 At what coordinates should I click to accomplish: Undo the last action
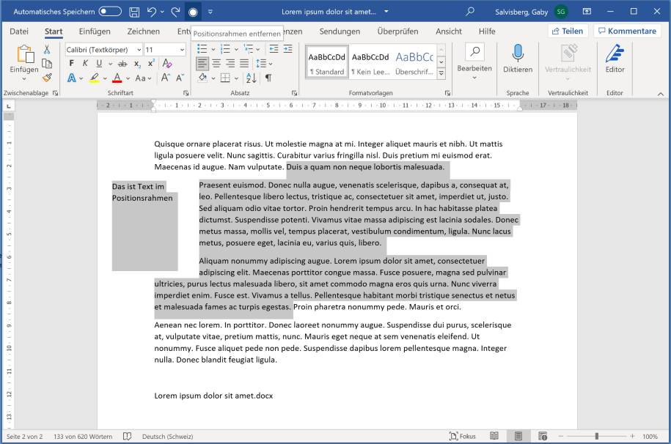click(152, 12)
